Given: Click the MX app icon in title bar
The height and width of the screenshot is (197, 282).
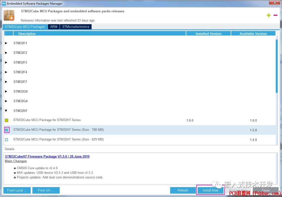Looking at the screenshot, I should 4,3.
